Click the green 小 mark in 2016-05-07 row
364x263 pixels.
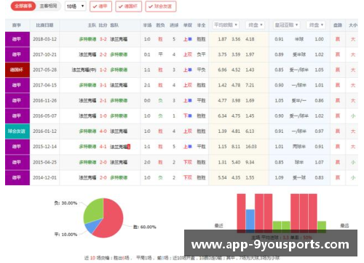(x=353, y=116)
